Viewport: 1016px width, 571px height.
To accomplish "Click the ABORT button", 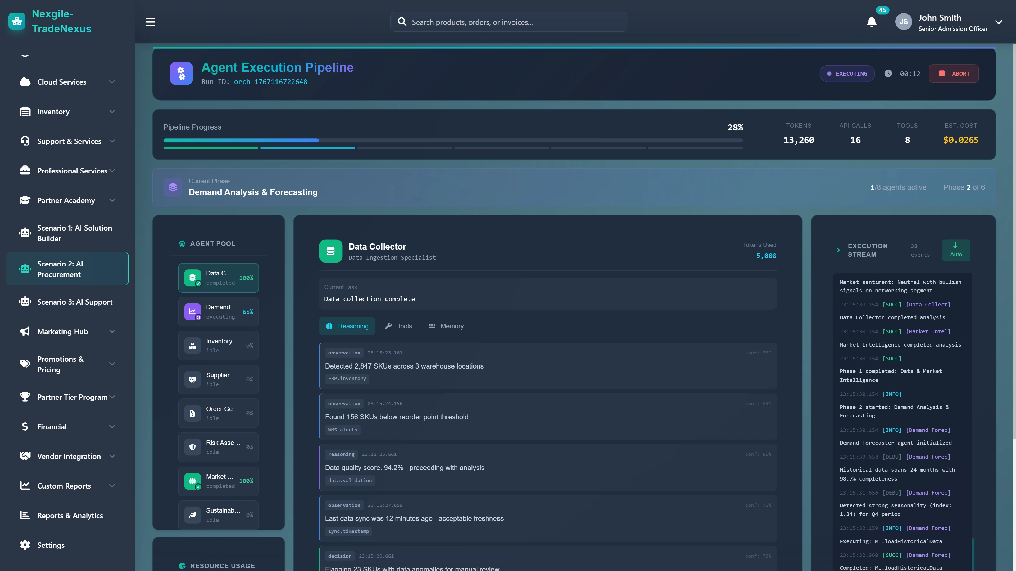I will tap(954, 73).
